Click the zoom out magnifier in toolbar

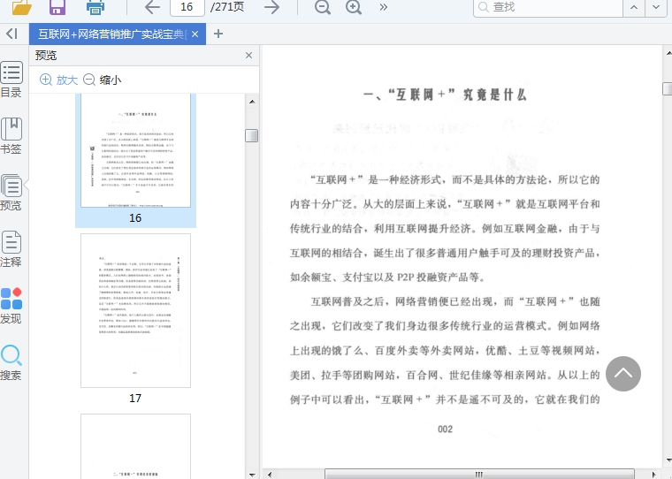click(323, 8)
